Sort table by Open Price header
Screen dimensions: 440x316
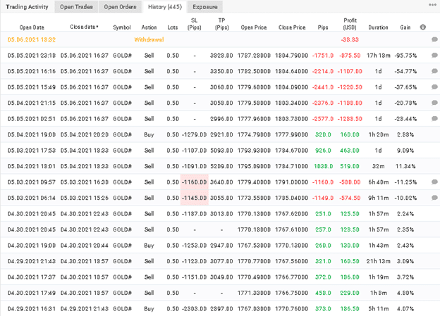(254, 27)
